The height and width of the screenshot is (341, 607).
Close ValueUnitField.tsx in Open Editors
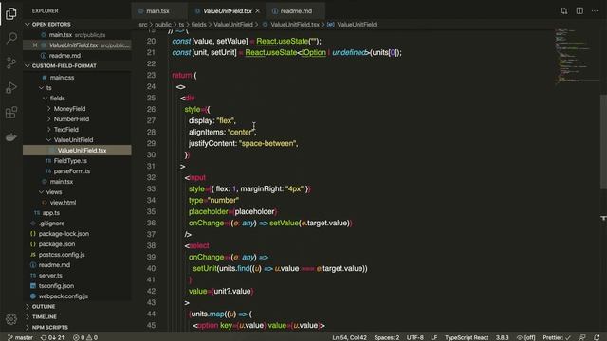tap(35, 45)
